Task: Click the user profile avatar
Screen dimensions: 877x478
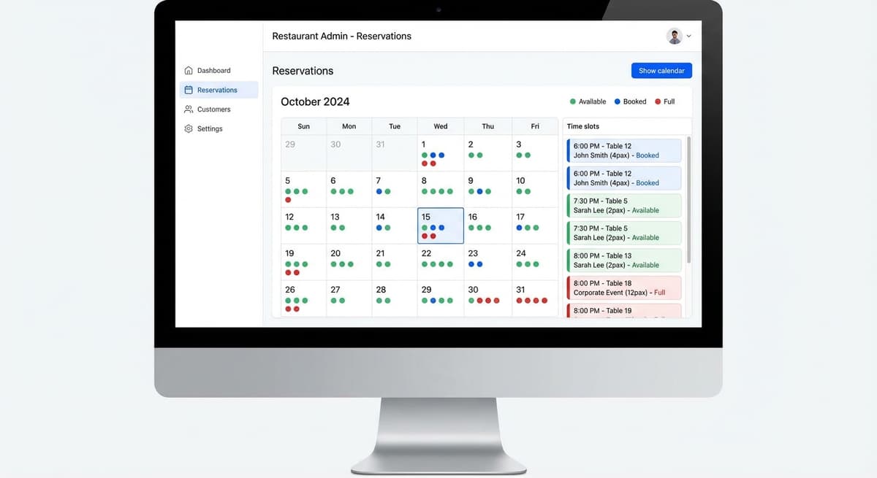Action: pos(674,36)
